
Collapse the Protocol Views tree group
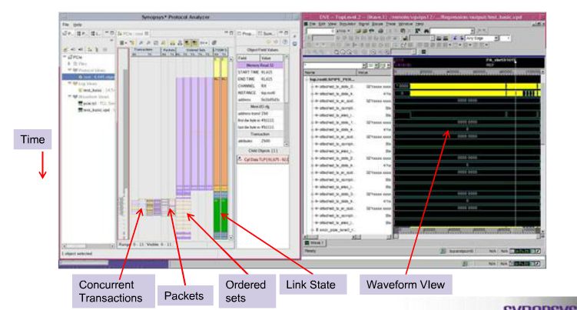pyautogui.click(x=69, y=70)
